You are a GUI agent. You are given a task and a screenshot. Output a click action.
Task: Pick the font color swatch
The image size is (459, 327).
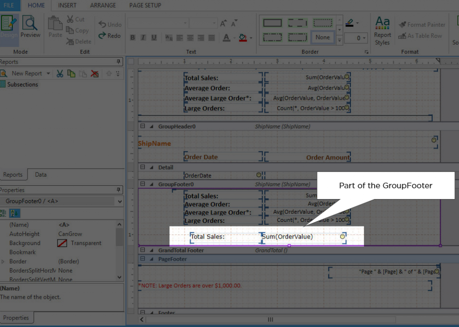point(226,38)
